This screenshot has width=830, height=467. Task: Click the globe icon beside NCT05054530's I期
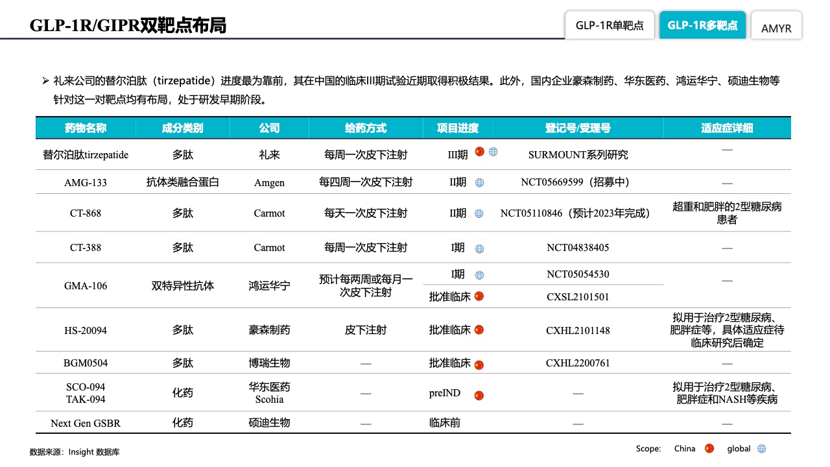479,275
